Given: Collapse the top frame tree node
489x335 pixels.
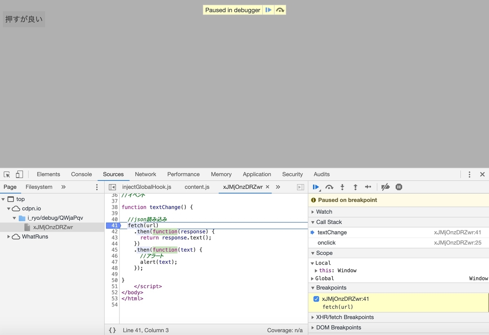Looking at the screenshot, I should point(3,199).
